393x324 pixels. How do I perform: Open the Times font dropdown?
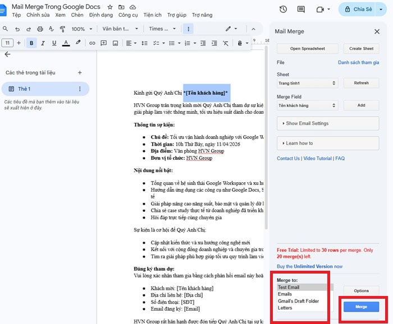coord(162,29)
